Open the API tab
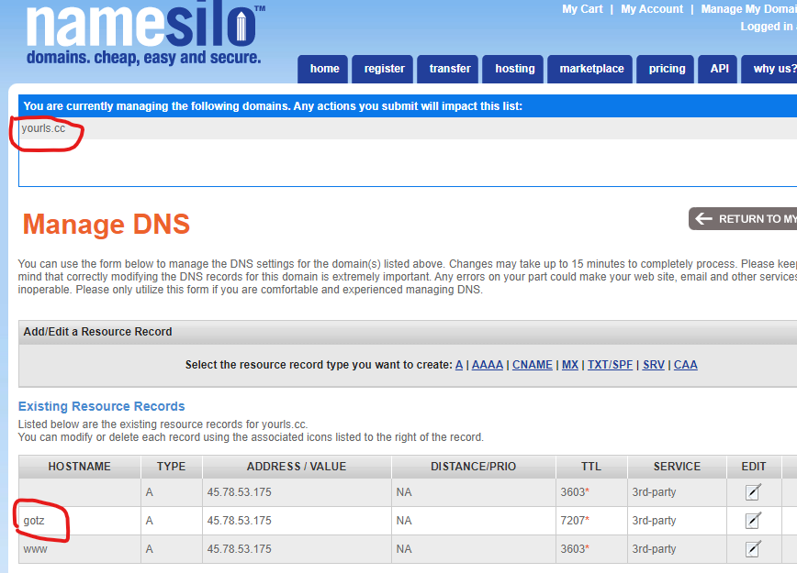Screen dimensions: 797x573 [x=719, y=69]
